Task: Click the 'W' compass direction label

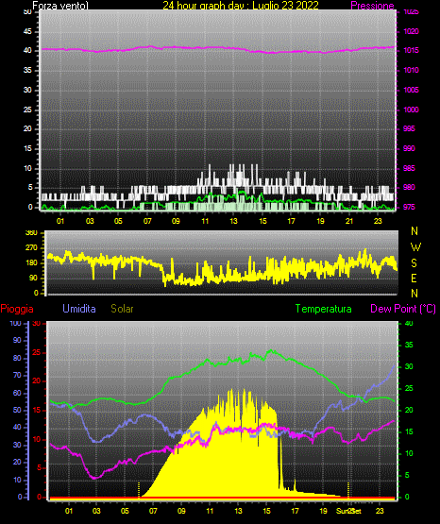Action: tap(415, 247)
